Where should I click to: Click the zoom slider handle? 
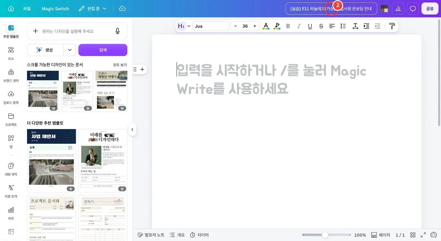click(x=325, y=235)
